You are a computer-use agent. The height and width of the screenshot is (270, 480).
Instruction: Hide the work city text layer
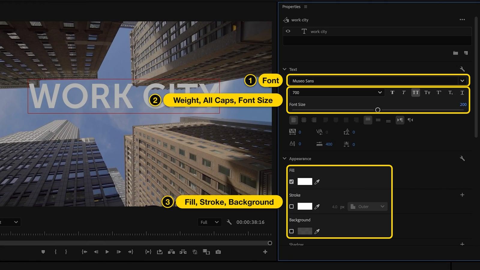pos(288,31)
